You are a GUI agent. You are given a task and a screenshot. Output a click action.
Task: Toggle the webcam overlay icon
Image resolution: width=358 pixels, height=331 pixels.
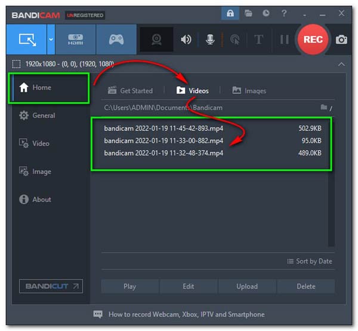tap(156, 39)
